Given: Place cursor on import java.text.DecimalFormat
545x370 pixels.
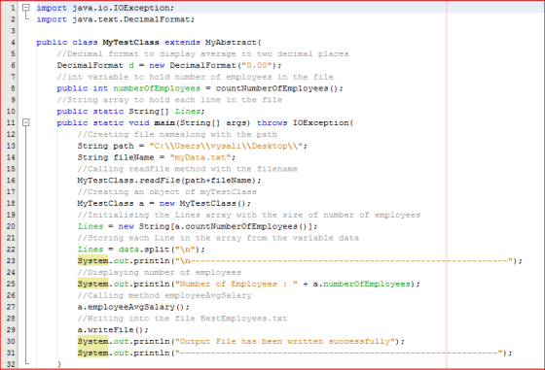Looking at the screenshot, I should tap(116, 19).
